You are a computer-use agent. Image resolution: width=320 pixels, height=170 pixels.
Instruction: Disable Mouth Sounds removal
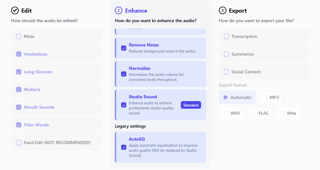pos(19,107)
